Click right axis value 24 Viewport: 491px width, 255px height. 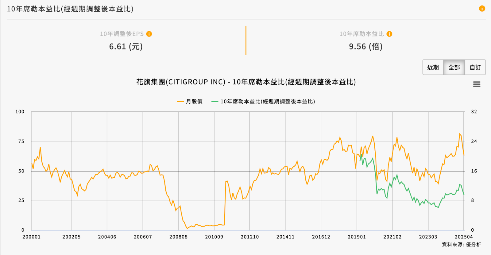[474, 141]
